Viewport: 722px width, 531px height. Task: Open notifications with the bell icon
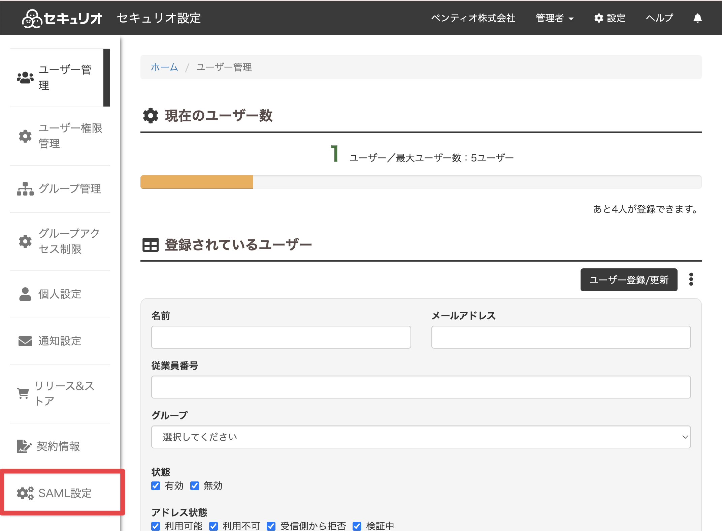(x=697, y=18)
